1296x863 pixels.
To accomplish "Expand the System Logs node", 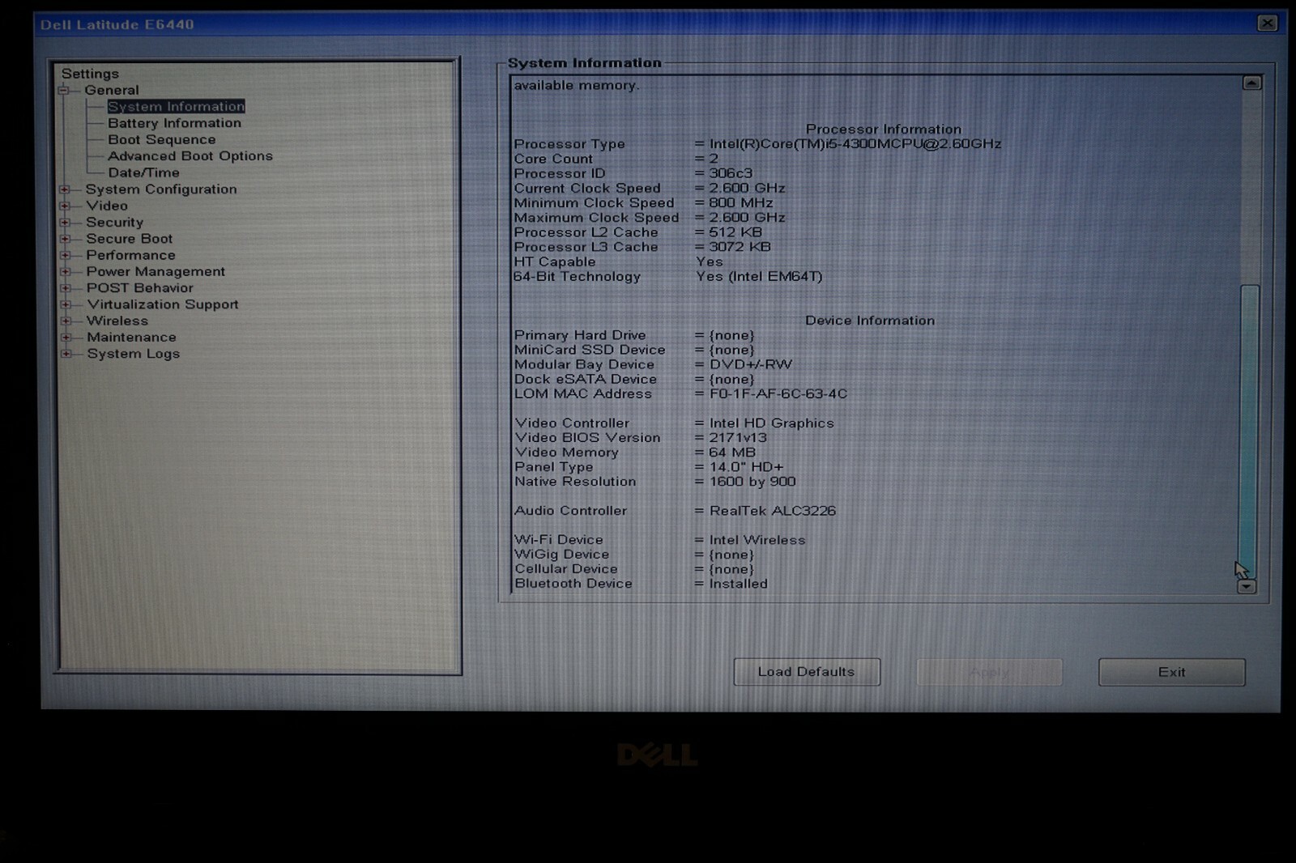I will (66, 354).
